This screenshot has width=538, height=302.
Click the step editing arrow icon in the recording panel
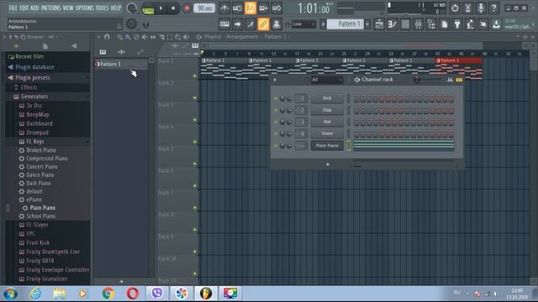coord(237,24)
